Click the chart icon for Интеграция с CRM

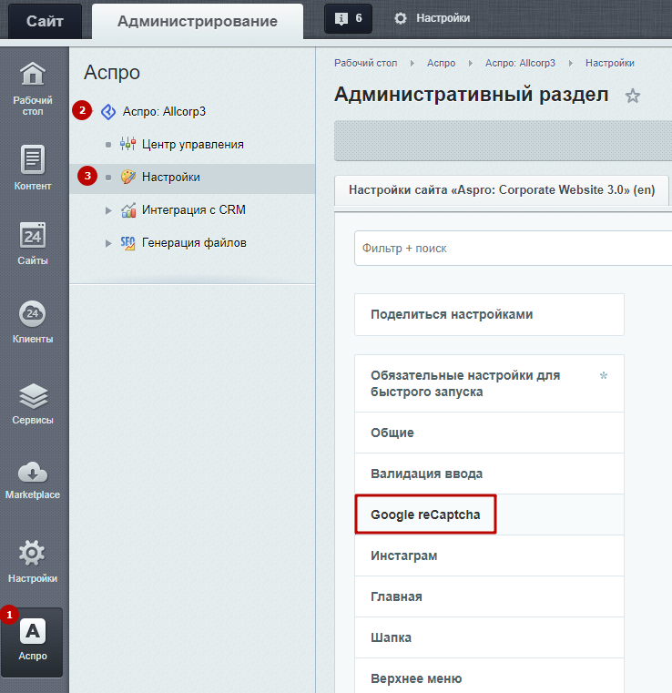(x=128, y=210)
